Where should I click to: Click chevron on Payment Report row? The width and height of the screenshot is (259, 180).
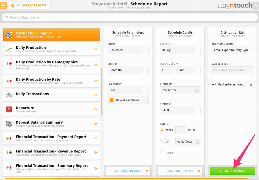tap(95, 138)
